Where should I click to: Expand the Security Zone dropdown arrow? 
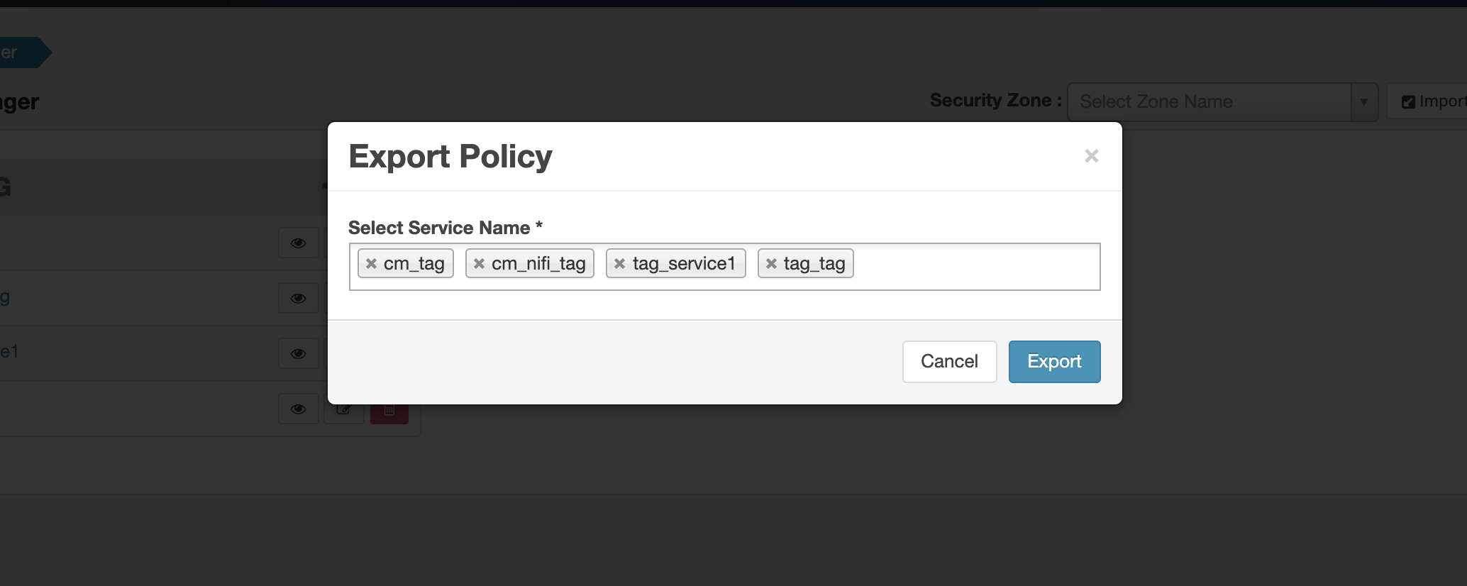pyautogui.click(x=1363, y=102)
